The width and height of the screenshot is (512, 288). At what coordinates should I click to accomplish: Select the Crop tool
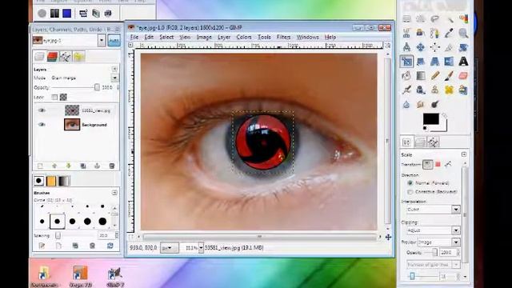450,47
